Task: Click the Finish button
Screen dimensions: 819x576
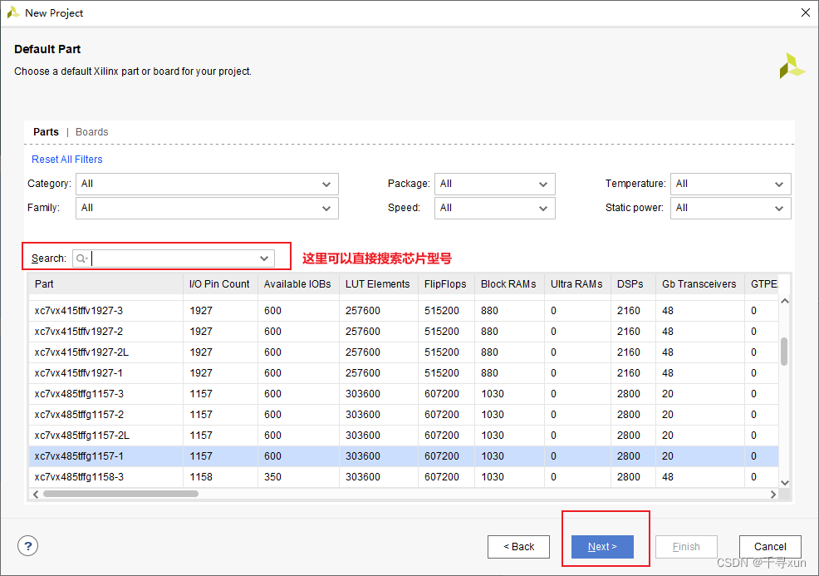Action: tap(686, 547)
